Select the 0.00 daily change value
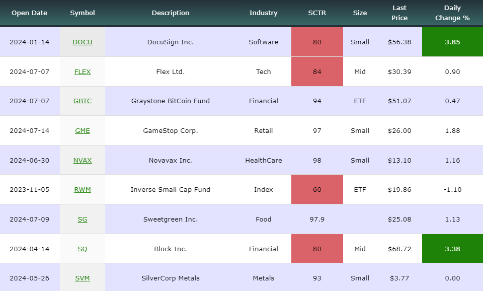 [x=452, y=278]
